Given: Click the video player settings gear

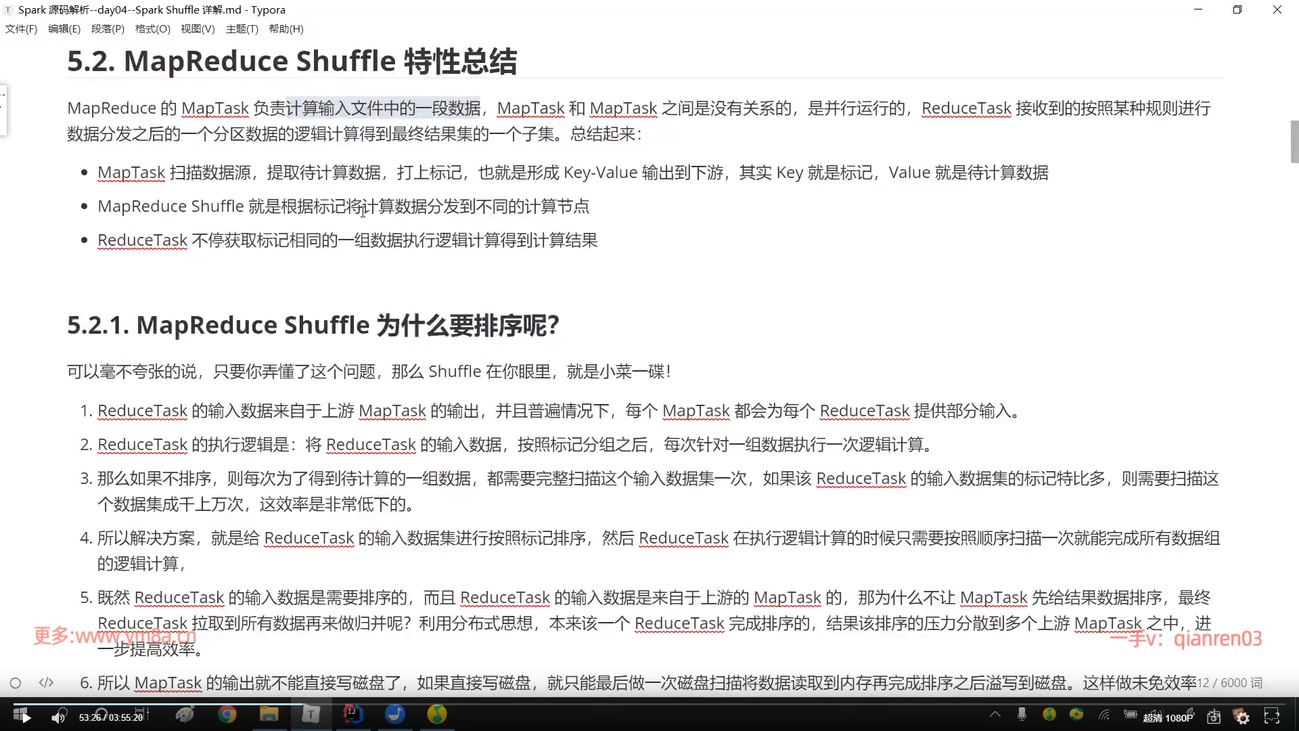Looking at the screenshot, I should [x=1242, y=717].
